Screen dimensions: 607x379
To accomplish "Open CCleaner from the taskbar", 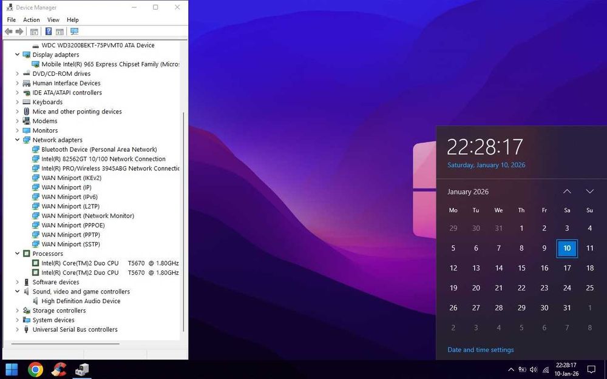I will [59, 370].
